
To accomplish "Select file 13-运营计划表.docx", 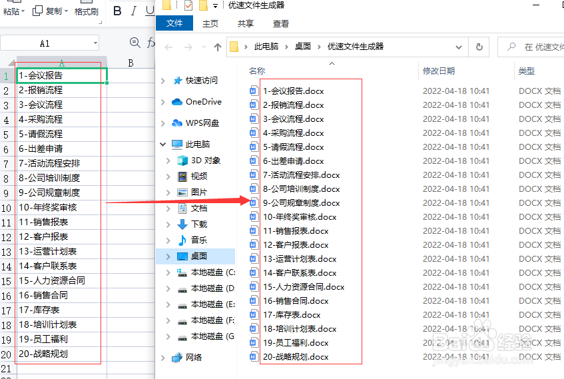I will tap(300, 259).
